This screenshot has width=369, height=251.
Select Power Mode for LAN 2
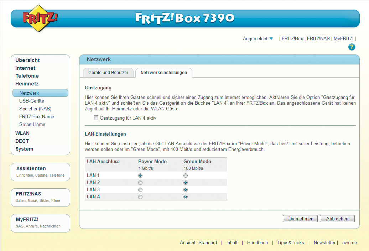(x=140, y=183)
